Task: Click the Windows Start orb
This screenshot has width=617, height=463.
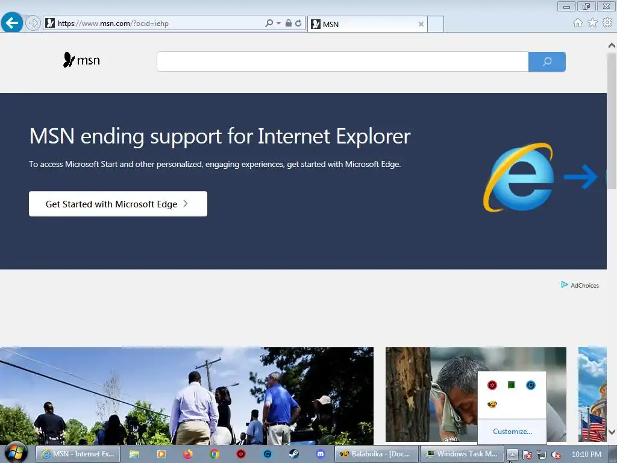Action: [15, 453]
